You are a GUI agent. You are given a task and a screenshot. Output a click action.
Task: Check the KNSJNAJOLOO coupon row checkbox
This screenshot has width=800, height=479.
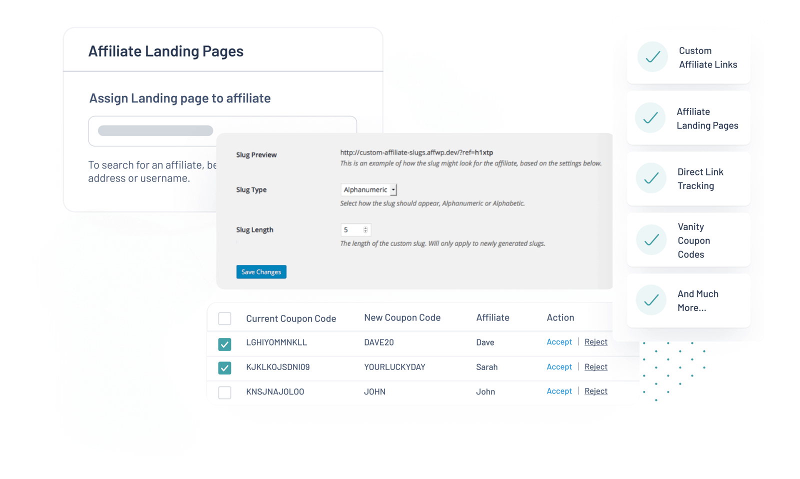[x=225, y=392]
